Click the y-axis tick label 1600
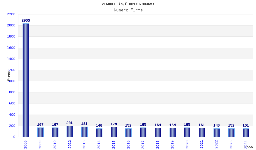Screen dimensions: 256x150 click(x=11, y=48)
